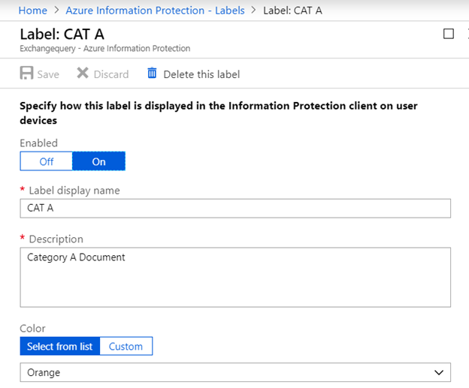The height and width of the screenshot is (388, 469).
Task: Open Azure Information Protection - Labels breadcrumb
Action: pos(154,11)
